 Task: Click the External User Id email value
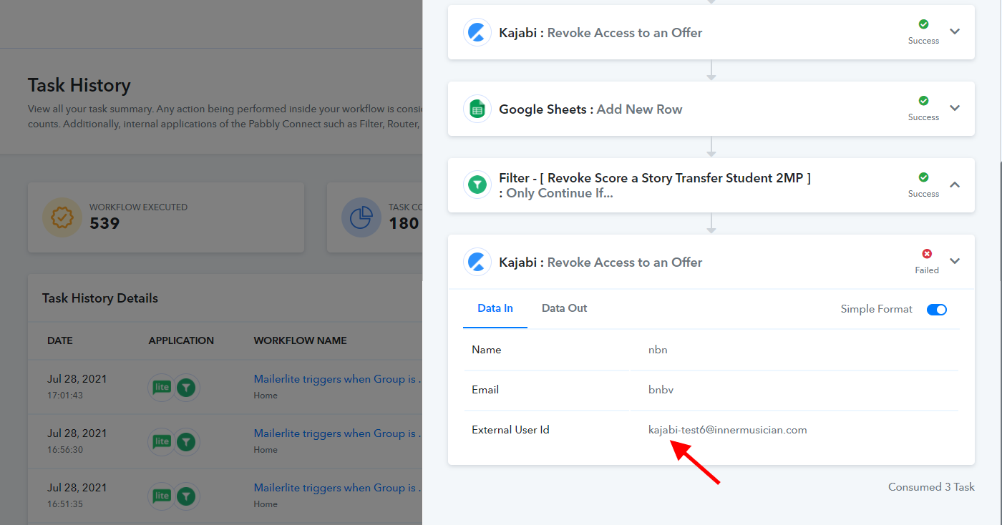click(x=728, y=430)
